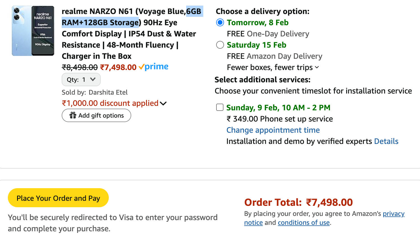Open the Change appointment time link
The image size is (420, 238).
(x=273, y=130)
